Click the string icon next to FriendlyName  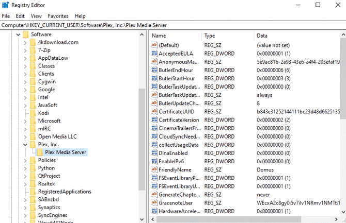(154, 169)
